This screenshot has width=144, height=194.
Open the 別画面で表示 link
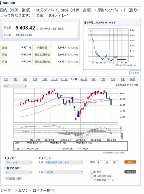15,178
